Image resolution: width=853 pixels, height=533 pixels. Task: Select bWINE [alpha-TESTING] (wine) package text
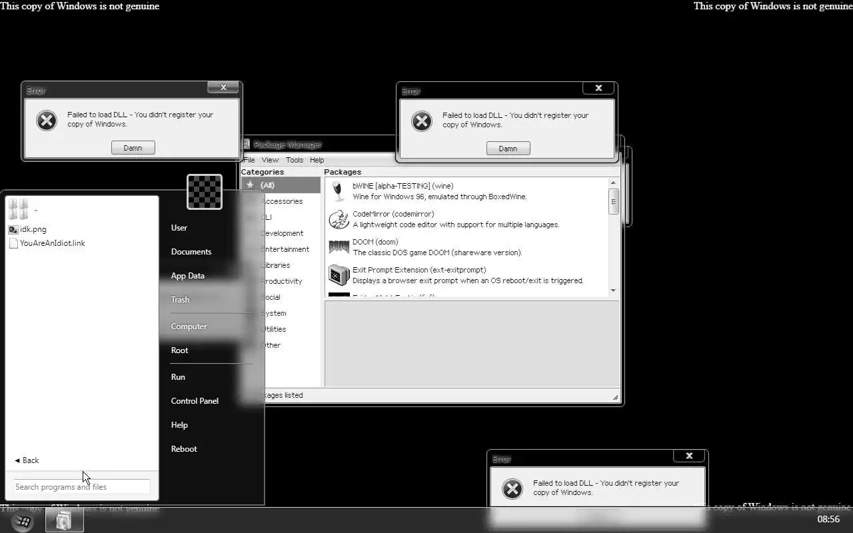[403, 186]
